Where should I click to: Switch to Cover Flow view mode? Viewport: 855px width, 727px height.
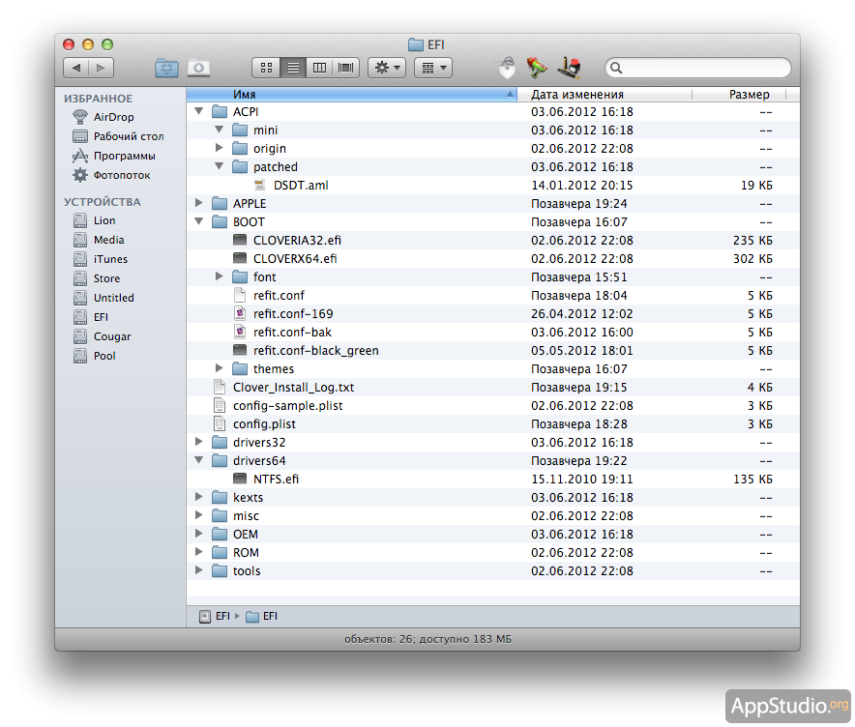click(345, 68)
